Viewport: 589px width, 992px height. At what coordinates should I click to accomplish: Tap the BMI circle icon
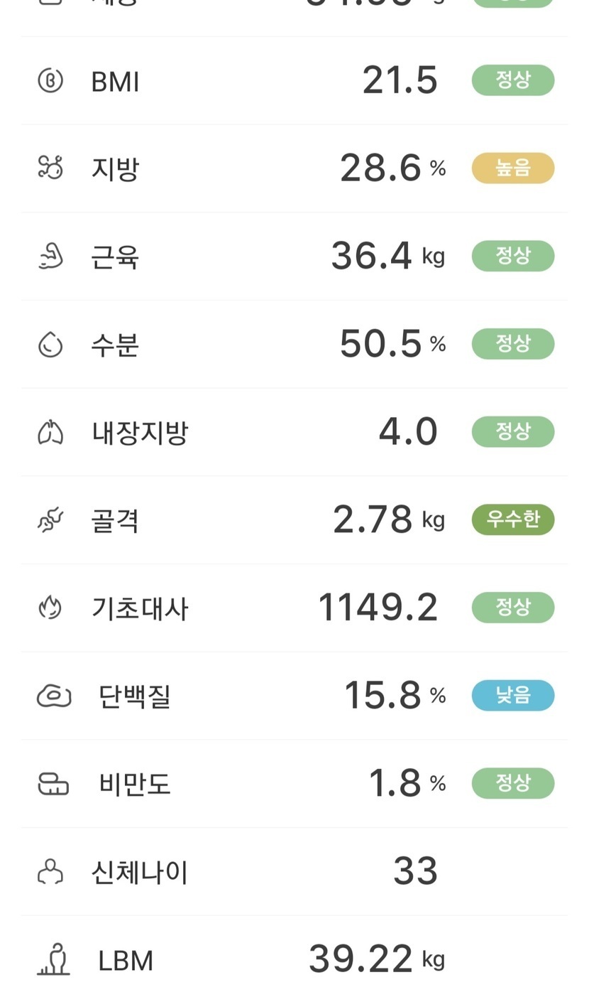50,80
